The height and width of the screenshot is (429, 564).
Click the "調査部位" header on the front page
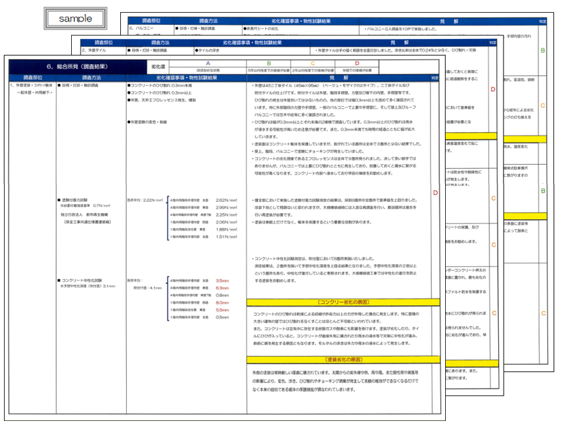point(33,78)
